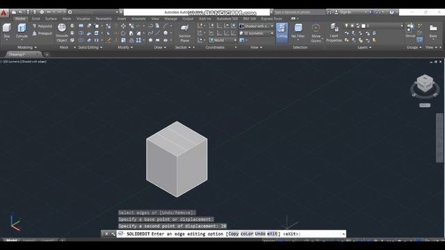Open the World UCS dropdown
The image size is (445, 250).
pos(222,40)
